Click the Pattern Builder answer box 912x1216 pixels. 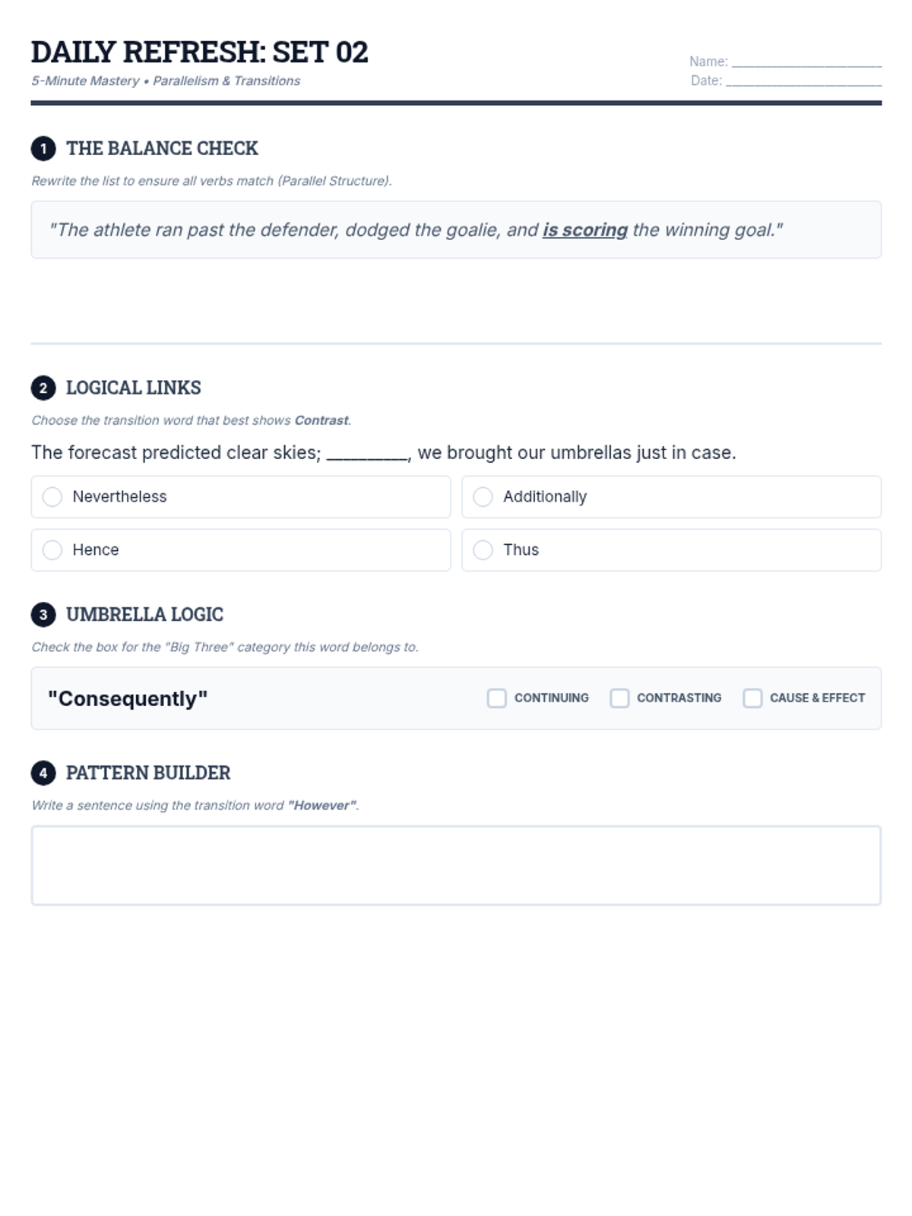[456, 866]
